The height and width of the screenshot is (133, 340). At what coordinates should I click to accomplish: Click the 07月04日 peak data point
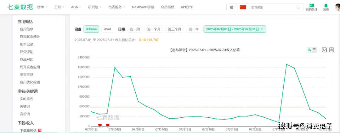click(x=115, y=68)
